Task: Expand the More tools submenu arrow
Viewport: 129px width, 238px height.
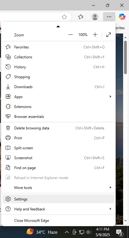Action: click(110, 187)
